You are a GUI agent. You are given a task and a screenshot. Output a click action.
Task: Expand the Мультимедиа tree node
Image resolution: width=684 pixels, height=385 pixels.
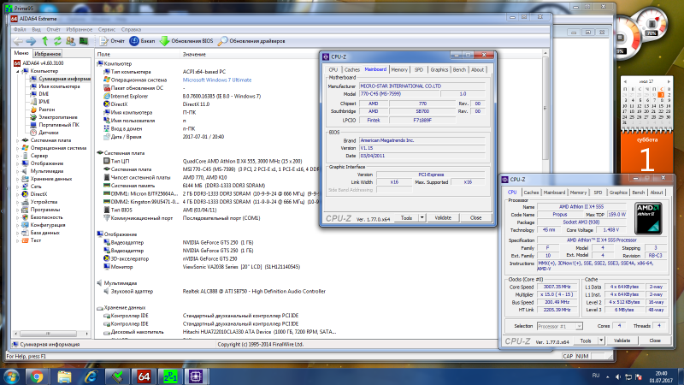[17, 171]
